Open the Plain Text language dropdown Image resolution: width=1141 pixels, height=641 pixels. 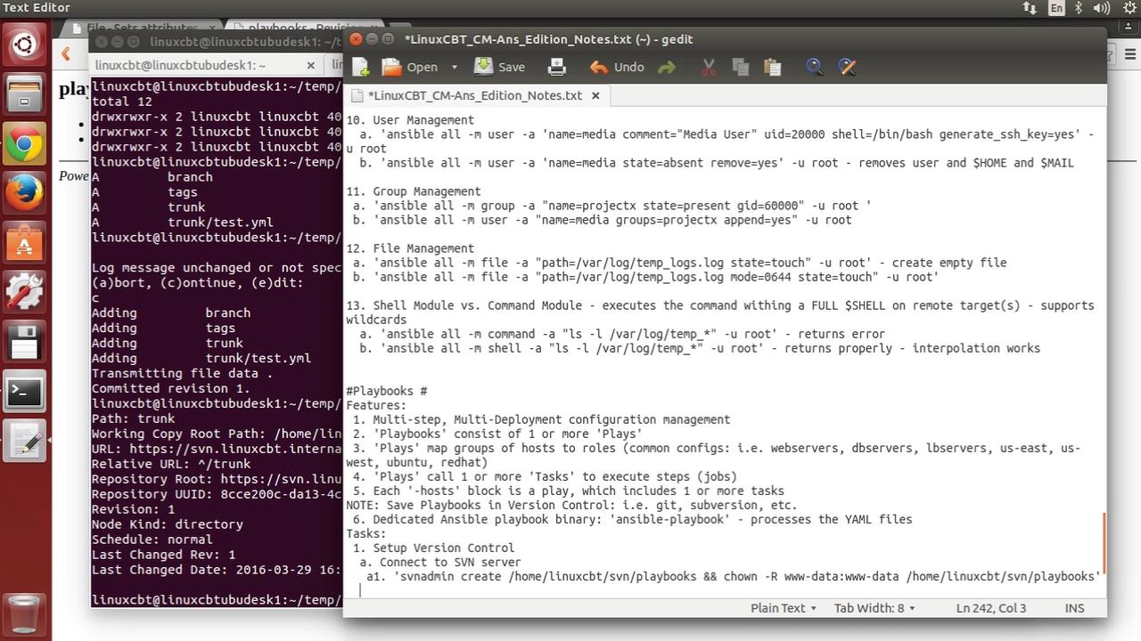tap(783, 608)
